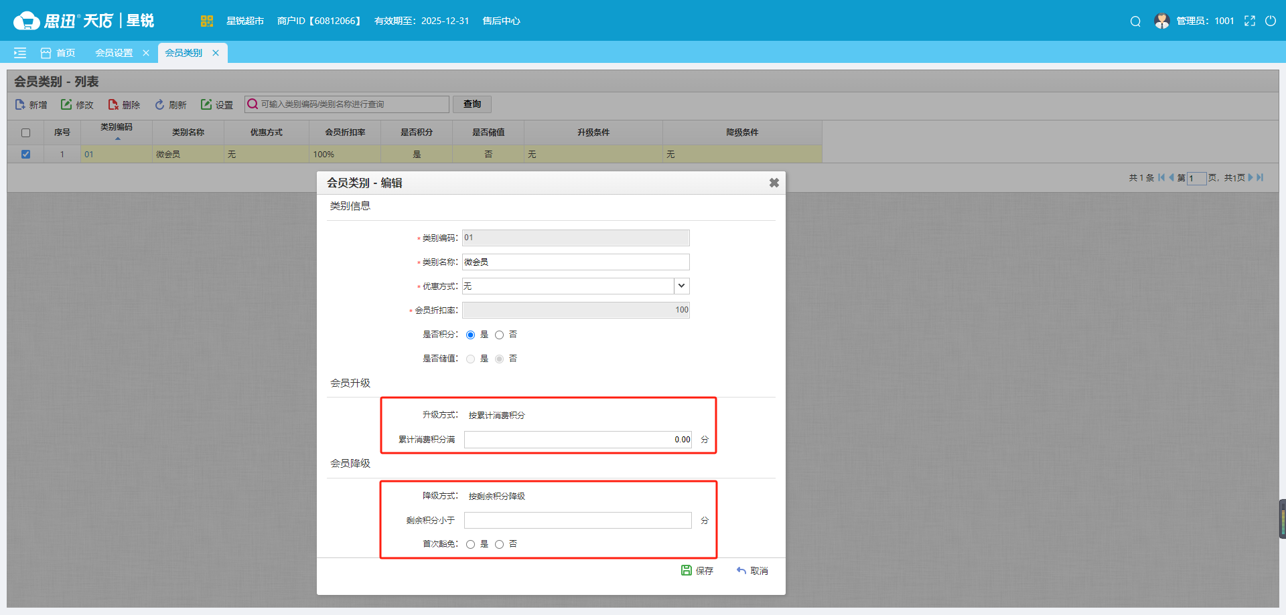
Task: Open the app grid icon next to 星锐超市
Action: pyautogui.click(x=207, y=21)
